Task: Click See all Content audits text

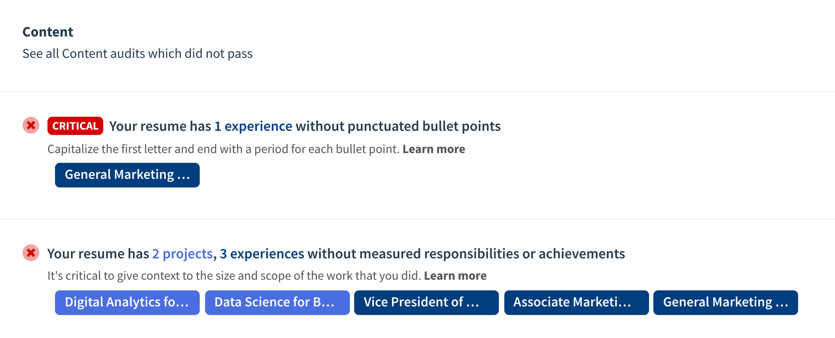Action: point(137,53)
